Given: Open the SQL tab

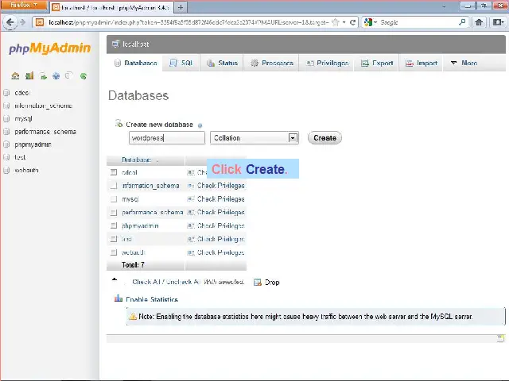Looking at the screenshot, I should pos(181,63).
